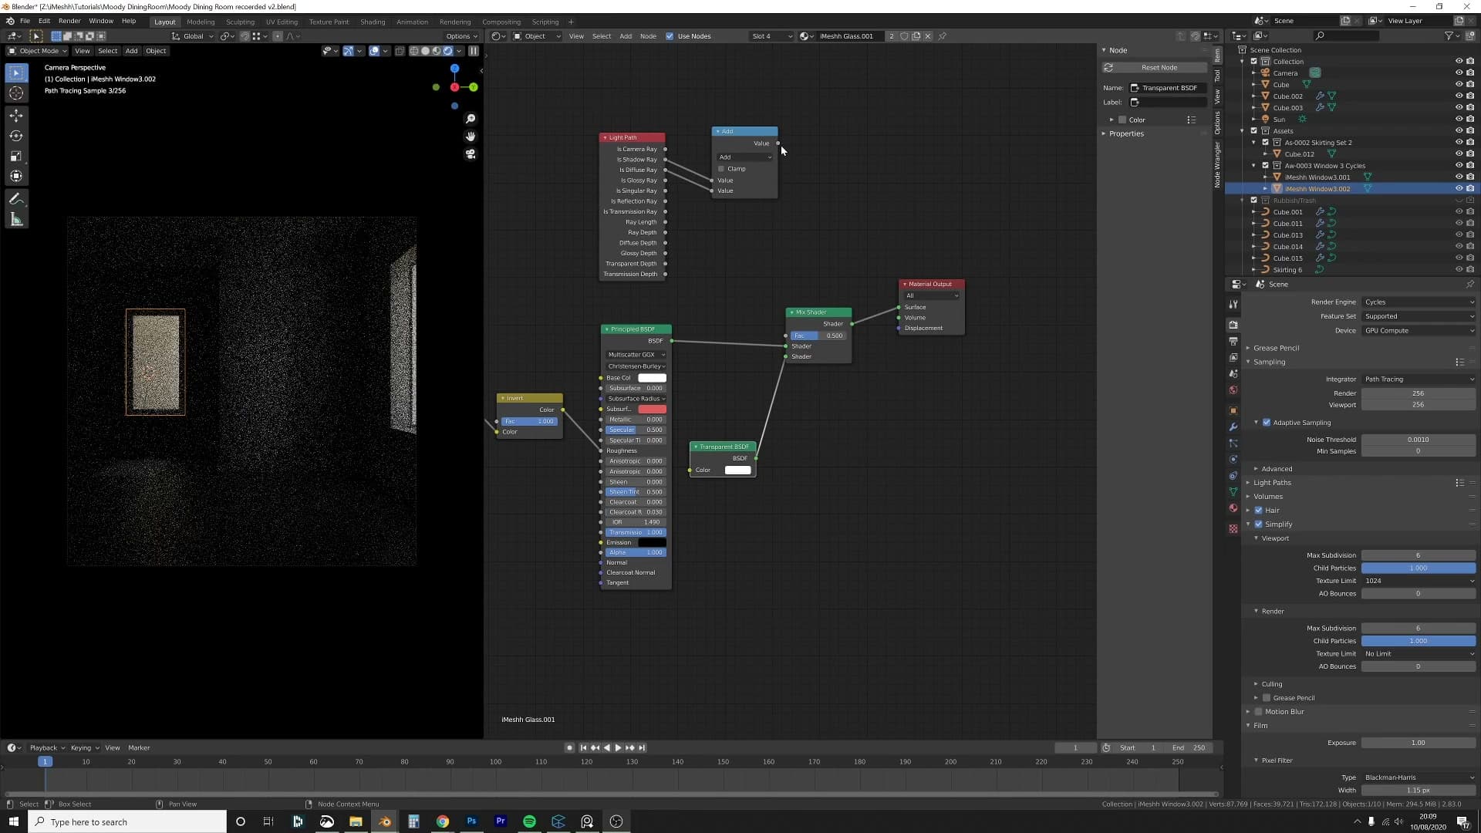Screen dimensions: 1481x833
Task: Open Device GPU Compute dropdown
Action: click(x=1418, y=331)
